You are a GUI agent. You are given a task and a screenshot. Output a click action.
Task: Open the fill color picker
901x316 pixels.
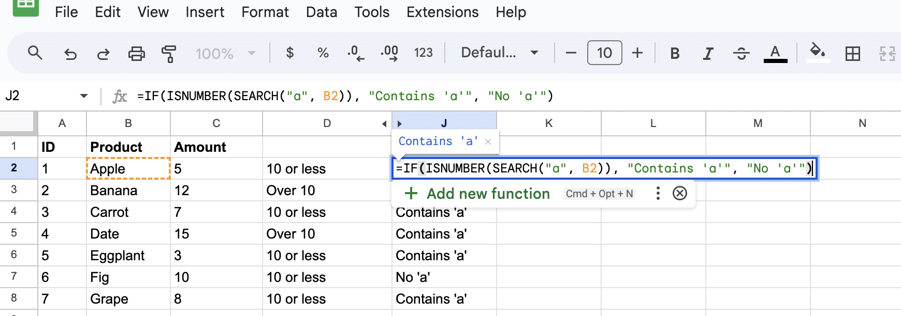pyautogui.click(x=818, y=53)
